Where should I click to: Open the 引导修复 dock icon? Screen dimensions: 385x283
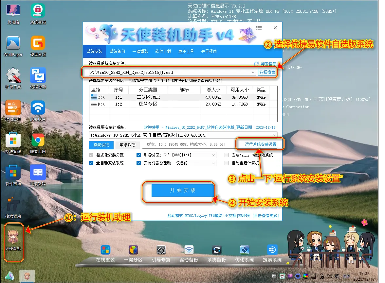point(161,253)
